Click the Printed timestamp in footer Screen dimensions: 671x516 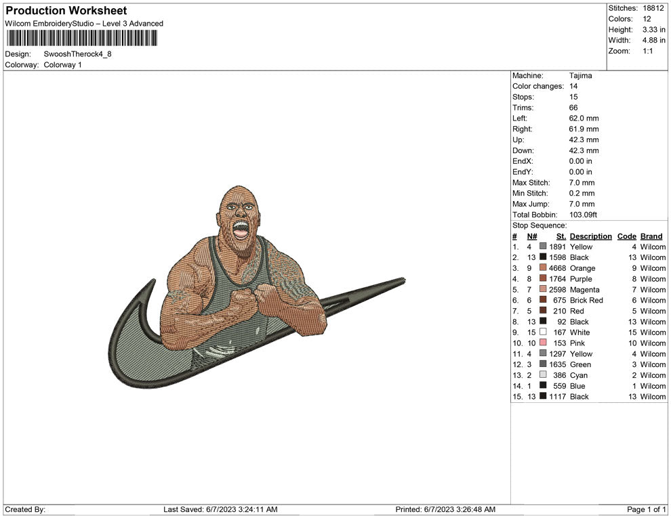pos(445,509)
